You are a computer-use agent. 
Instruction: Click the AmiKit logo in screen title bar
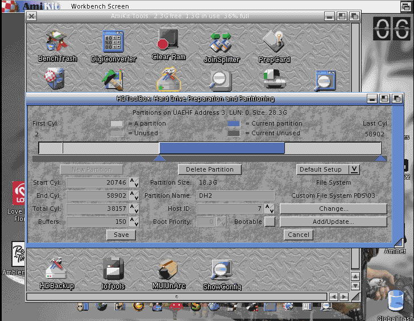31,6
